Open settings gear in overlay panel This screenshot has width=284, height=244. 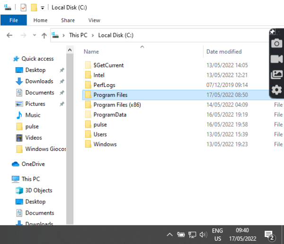click(276, 90)
